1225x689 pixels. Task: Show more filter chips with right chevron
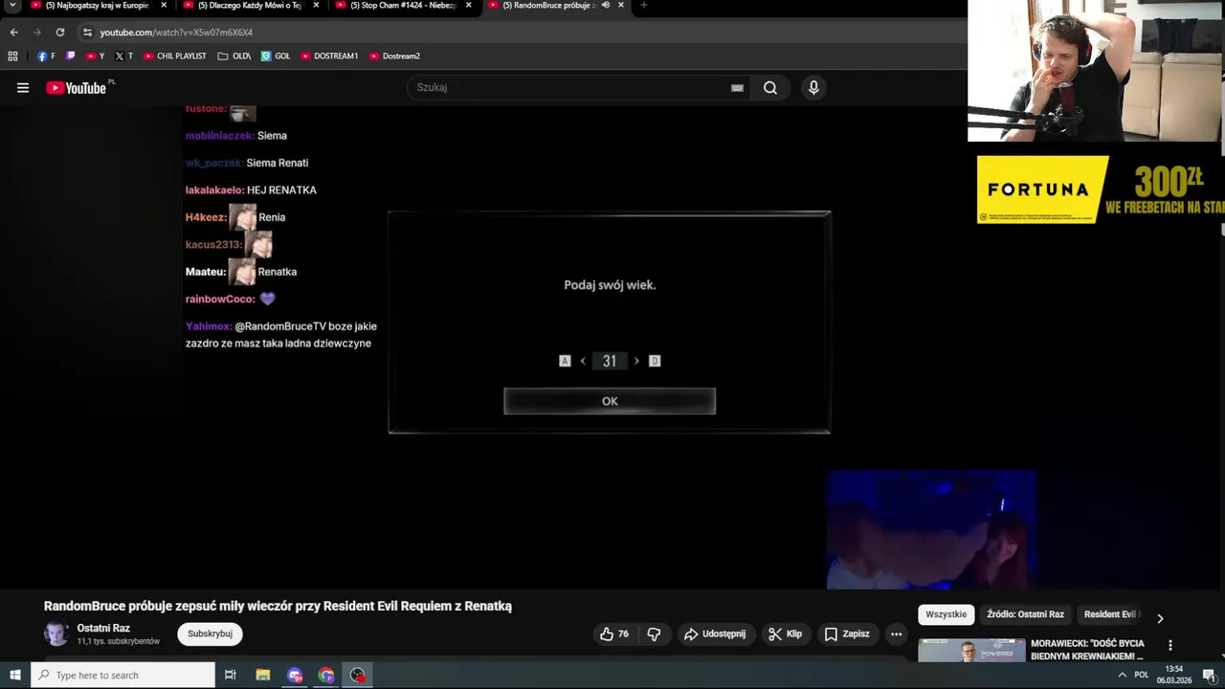tap(1160, 618)
